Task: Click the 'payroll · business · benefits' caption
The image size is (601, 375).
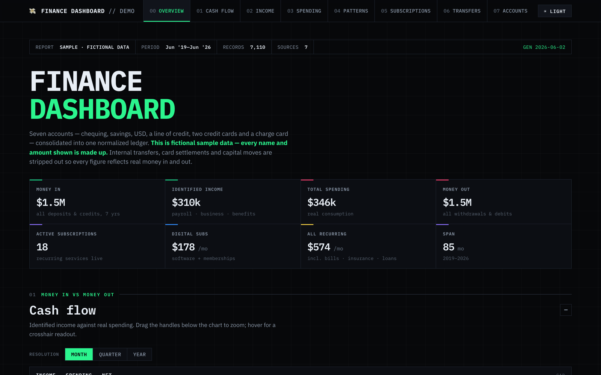Action: pyautogui.click(x=214, y=214)
